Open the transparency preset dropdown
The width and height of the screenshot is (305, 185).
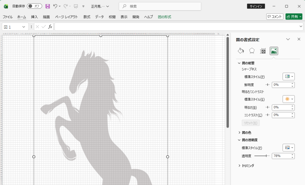[x=288, y=148]
